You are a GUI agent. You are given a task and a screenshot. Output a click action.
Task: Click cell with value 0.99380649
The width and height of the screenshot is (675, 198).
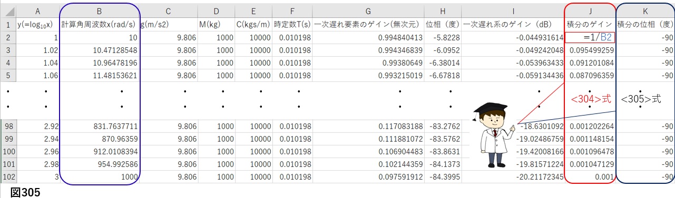pyautogui.click(x=368, y=63)
